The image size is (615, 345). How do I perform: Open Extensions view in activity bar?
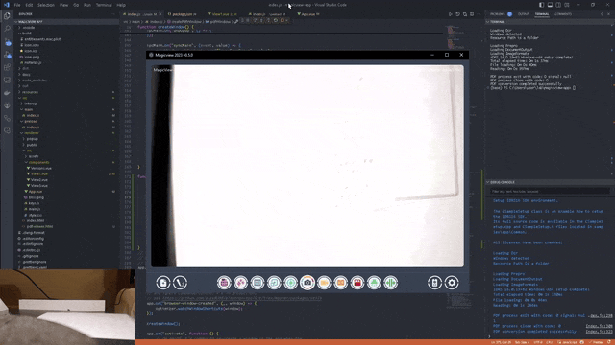7,67
